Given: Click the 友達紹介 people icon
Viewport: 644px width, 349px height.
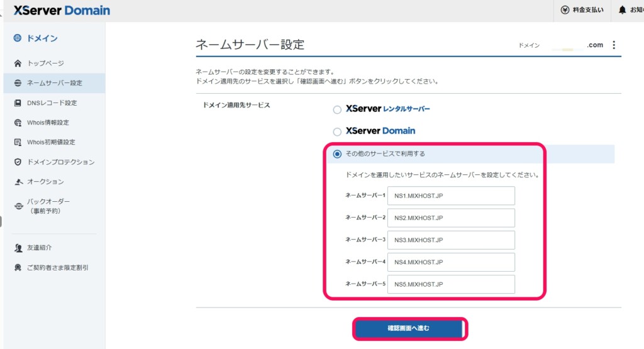Looking at the screenshot, I should (x=18, y=248).
